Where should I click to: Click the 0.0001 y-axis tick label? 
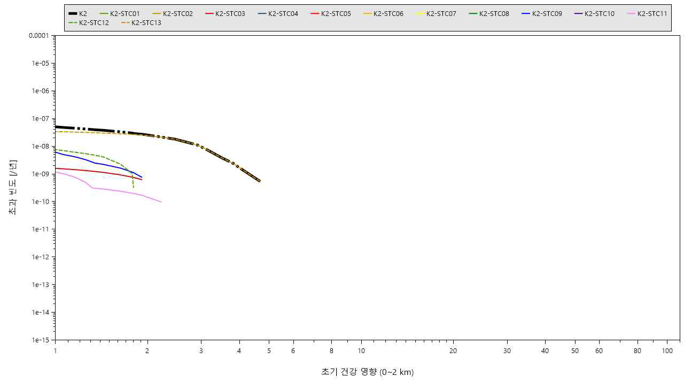point(38,35)
